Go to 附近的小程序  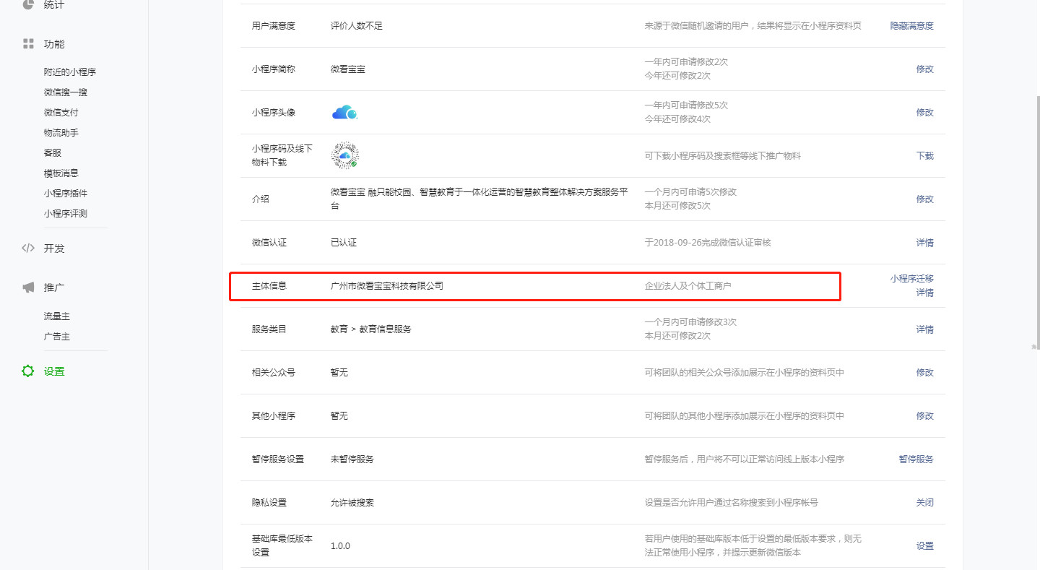70,72
